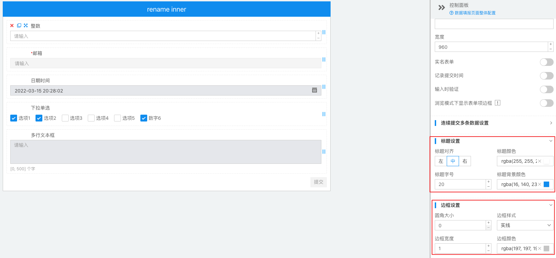
Task: Click the 邮箱 input field
Action: [x=166, y=63]
